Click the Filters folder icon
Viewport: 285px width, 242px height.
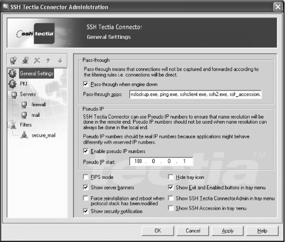pos(12,125)
